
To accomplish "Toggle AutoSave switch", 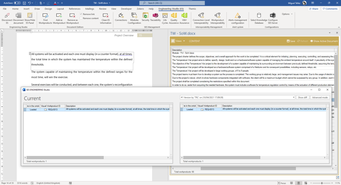I will [17, 3].
